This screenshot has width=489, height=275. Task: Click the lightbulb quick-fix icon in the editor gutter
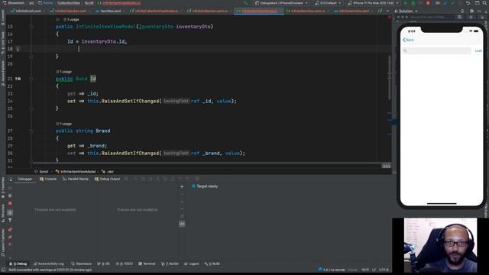18,49
